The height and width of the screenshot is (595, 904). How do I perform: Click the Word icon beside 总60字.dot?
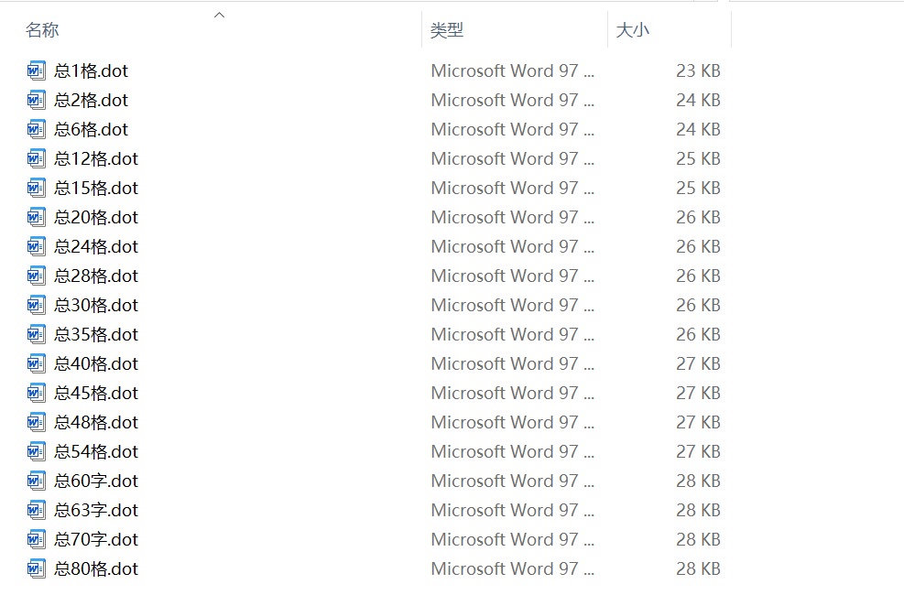36,481
